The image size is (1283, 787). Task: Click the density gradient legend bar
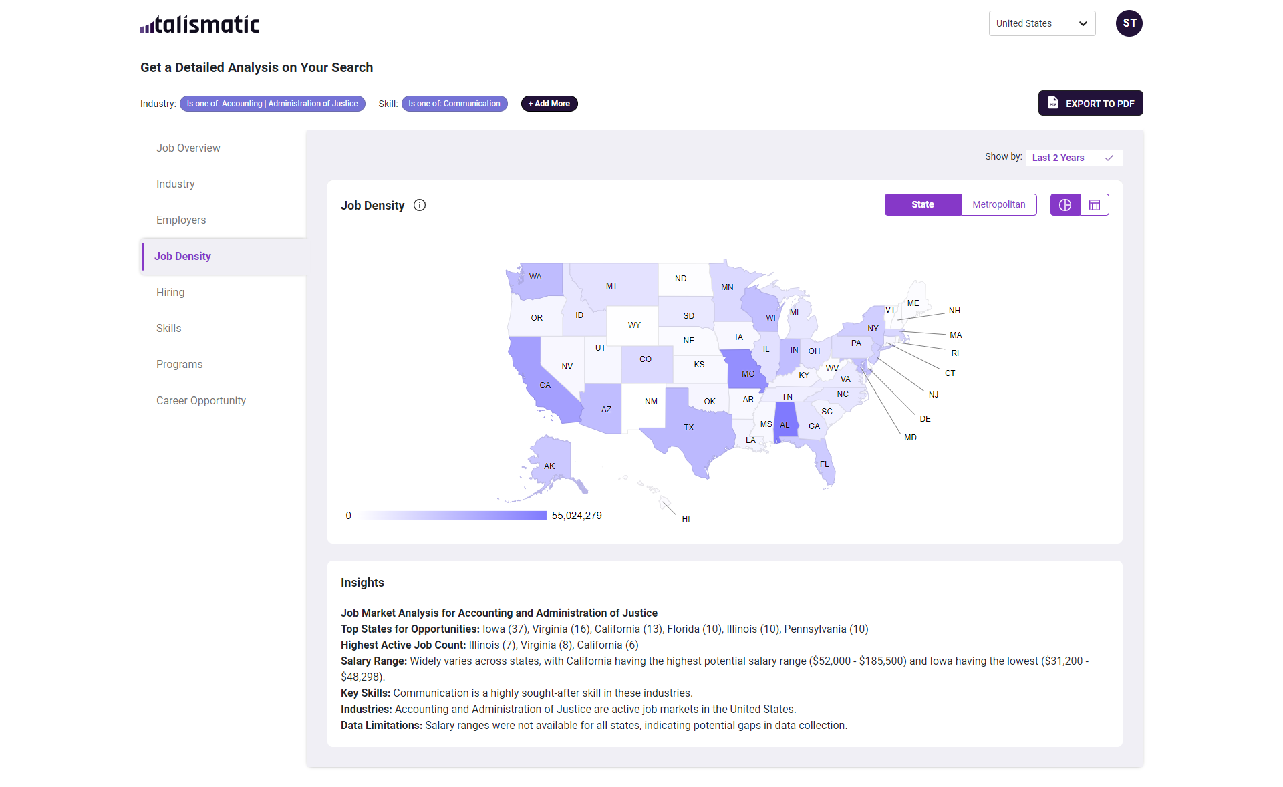click(452, 516)
